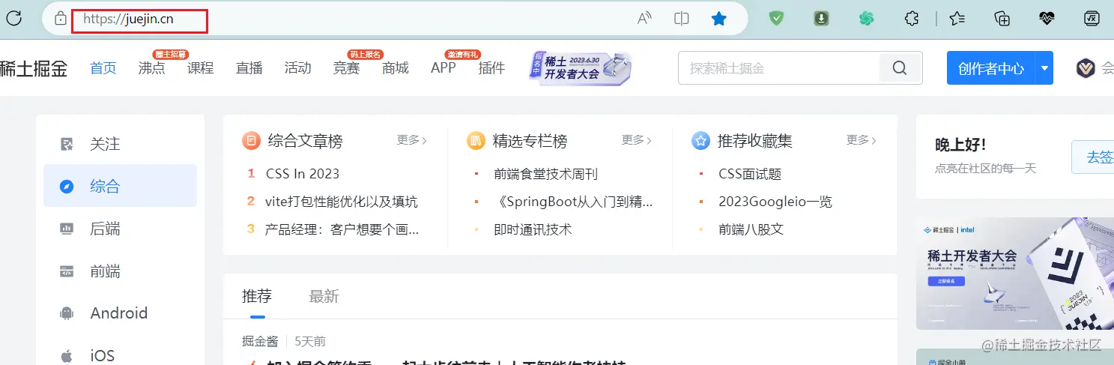Open column 《SpringBoot从入门到精
The image size is (1114, 365).
pos(573,202)
